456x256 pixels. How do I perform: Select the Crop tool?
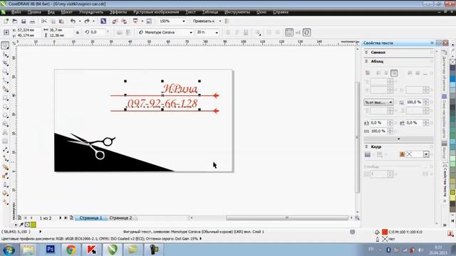coord(5,63)
